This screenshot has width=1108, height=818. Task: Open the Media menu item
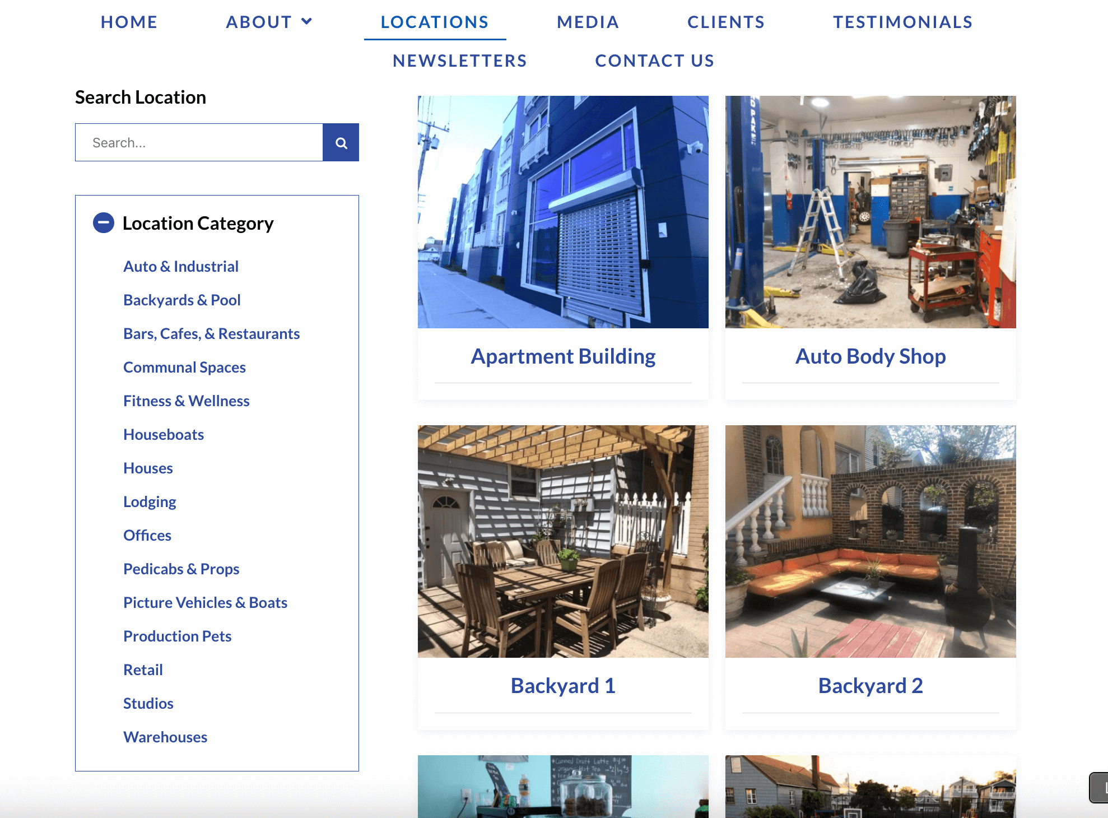point(588,22)
